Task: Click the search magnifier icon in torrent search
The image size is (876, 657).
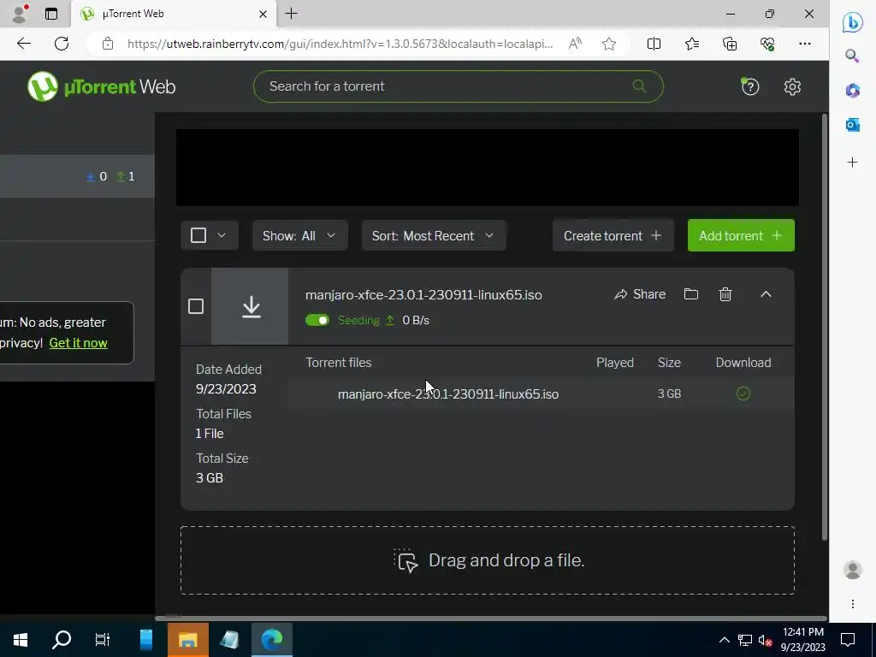Action: (x=639, y=86)
